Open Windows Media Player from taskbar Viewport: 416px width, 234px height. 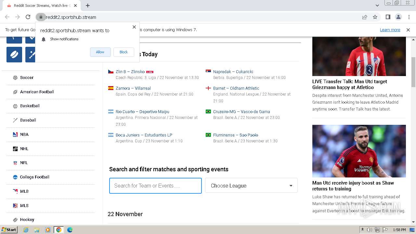click(x=48, y=230)
